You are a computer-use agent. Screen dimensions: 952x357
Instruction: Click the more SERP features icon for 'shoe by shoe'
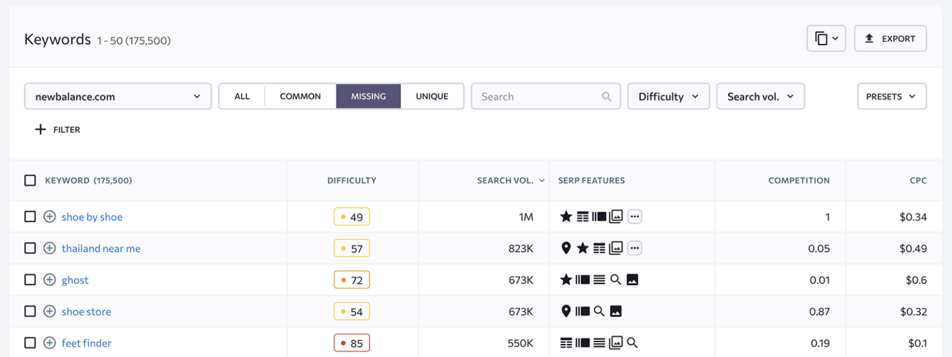coord(635,217)
